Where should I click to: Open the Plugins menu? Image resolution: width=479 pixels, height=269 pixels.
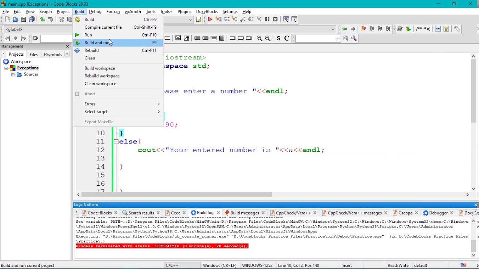[184, 12]
